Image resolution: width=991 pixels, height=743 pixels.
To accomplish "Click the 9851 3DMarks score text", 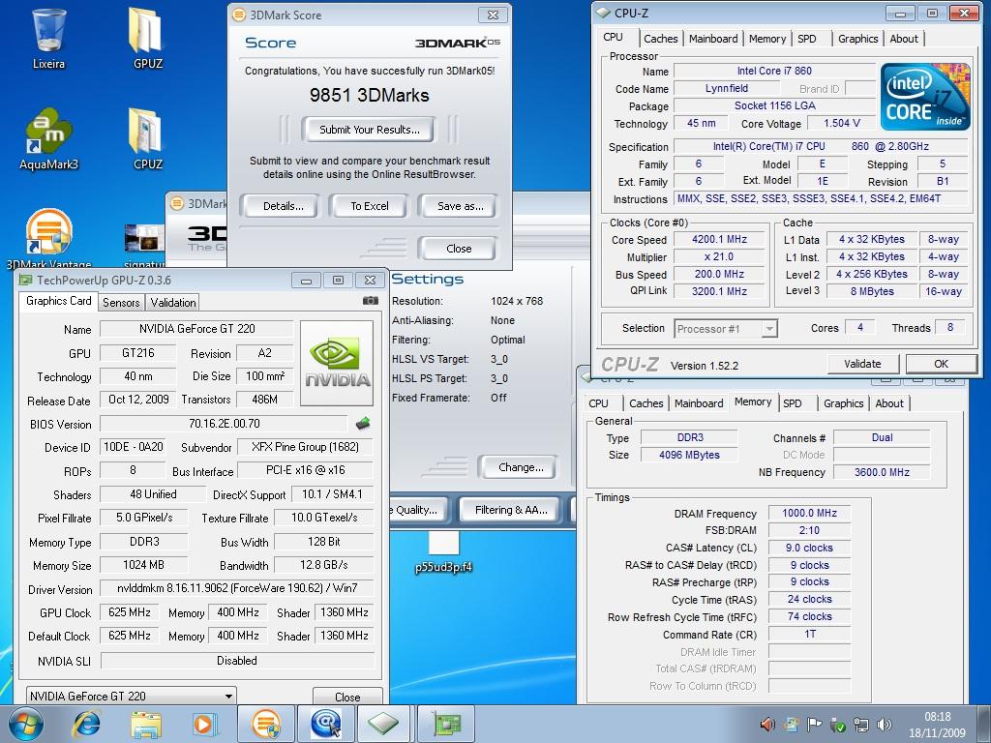I will (x=369, y=96).
